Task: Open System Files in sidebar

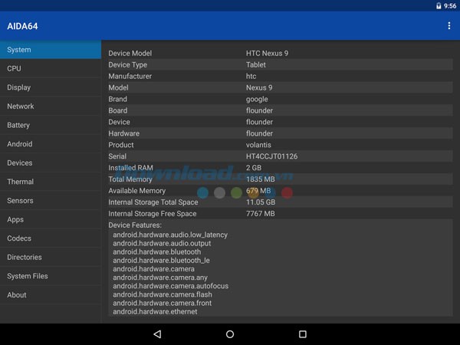Action: [x=50, y=276]
